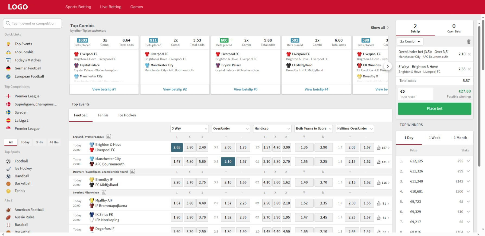Open statistics icon for Denmark Superligaen
This screenshot has height=236, width=485.
133,172
